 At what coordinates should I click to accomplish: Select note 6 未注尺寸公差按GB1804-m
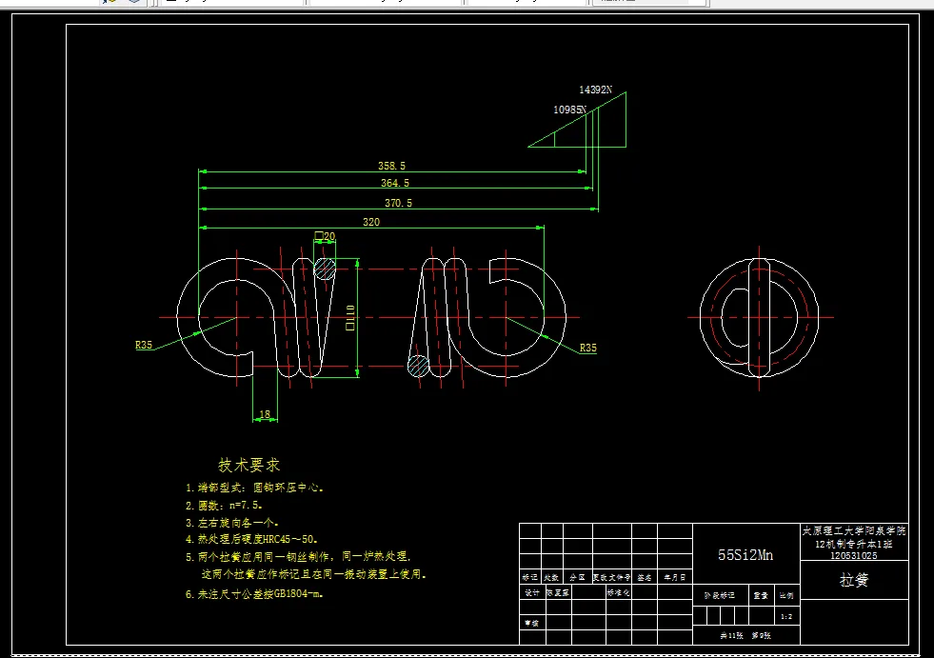click(254, 594)
